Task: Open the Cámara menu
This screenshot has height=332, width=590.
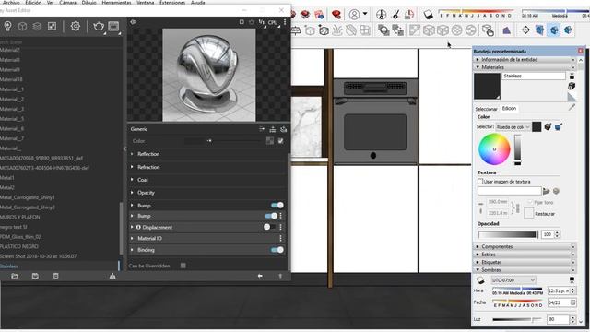Action: (x=67, y=2)
